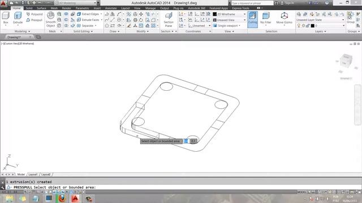Select the Move tool in Modify panel

click(141, 14)
